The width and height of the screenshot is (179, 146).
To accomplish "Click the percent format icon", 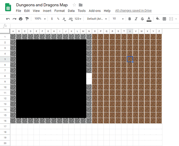I will point(58,19).
